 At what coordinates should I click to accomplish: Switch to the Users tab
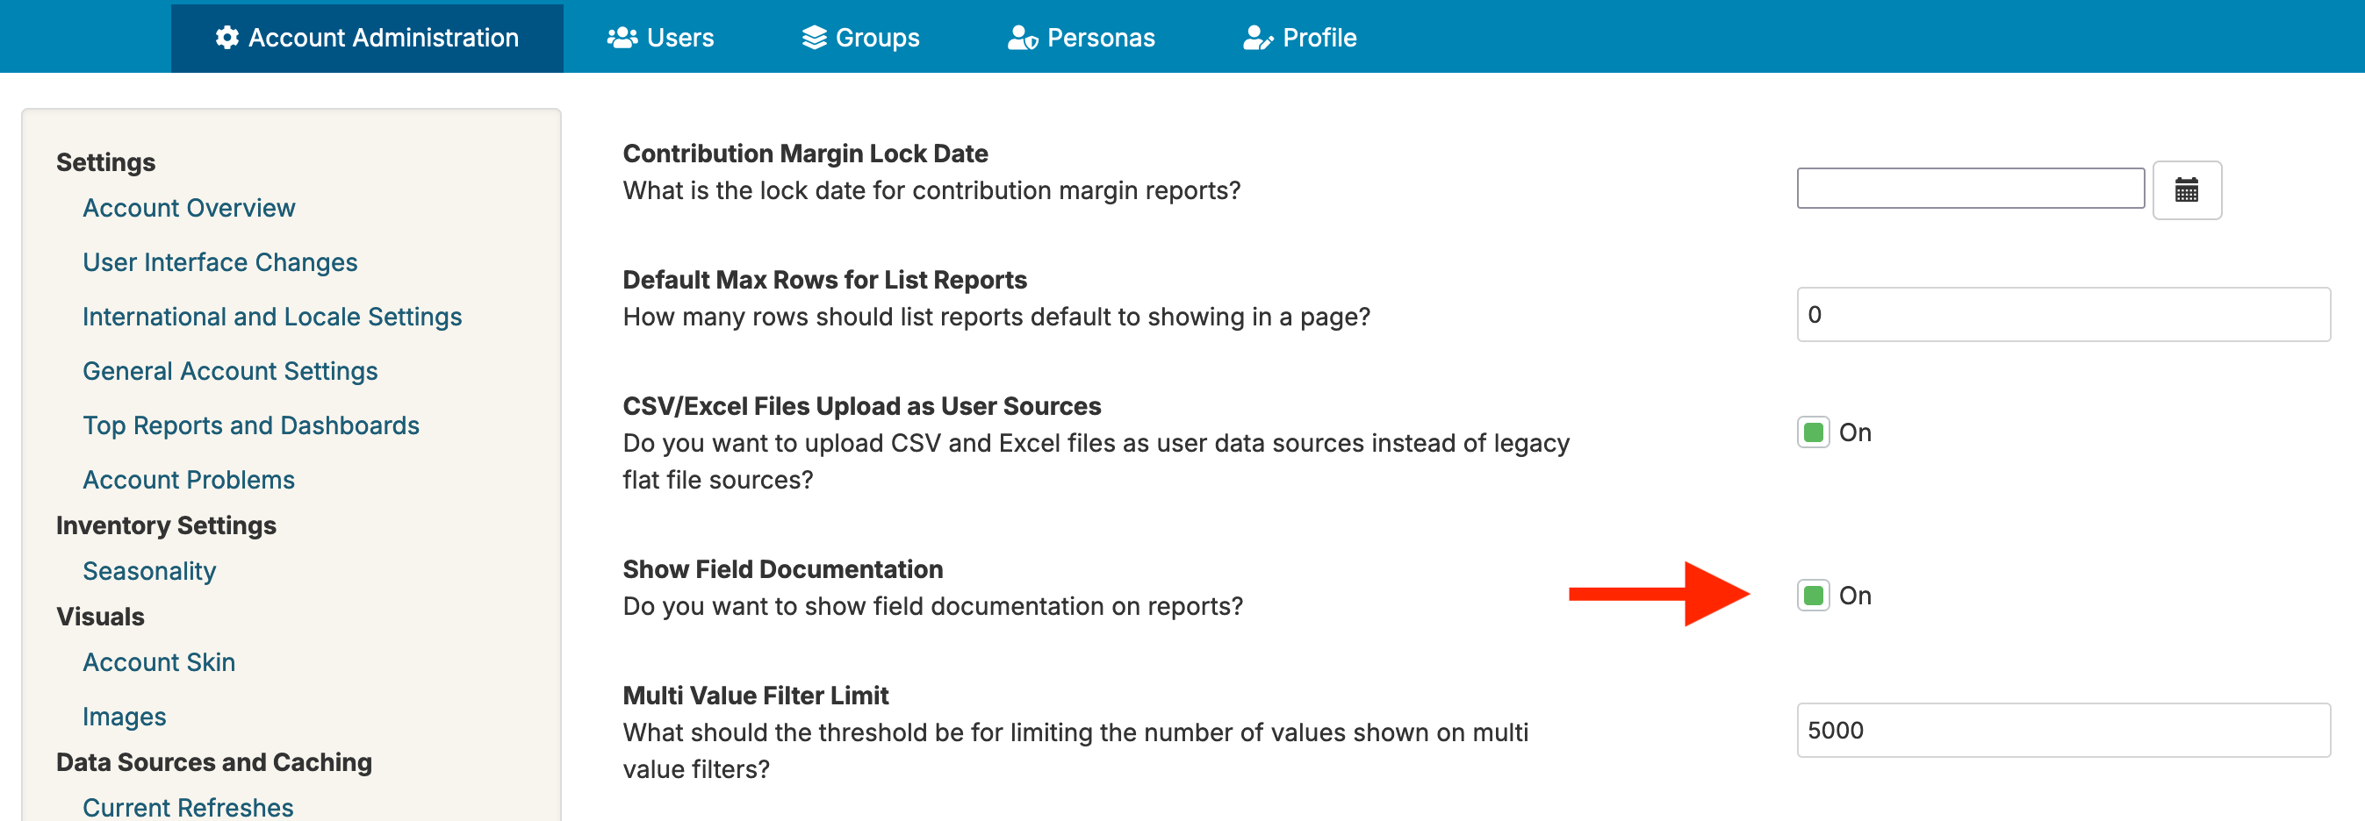pos(660,38)
